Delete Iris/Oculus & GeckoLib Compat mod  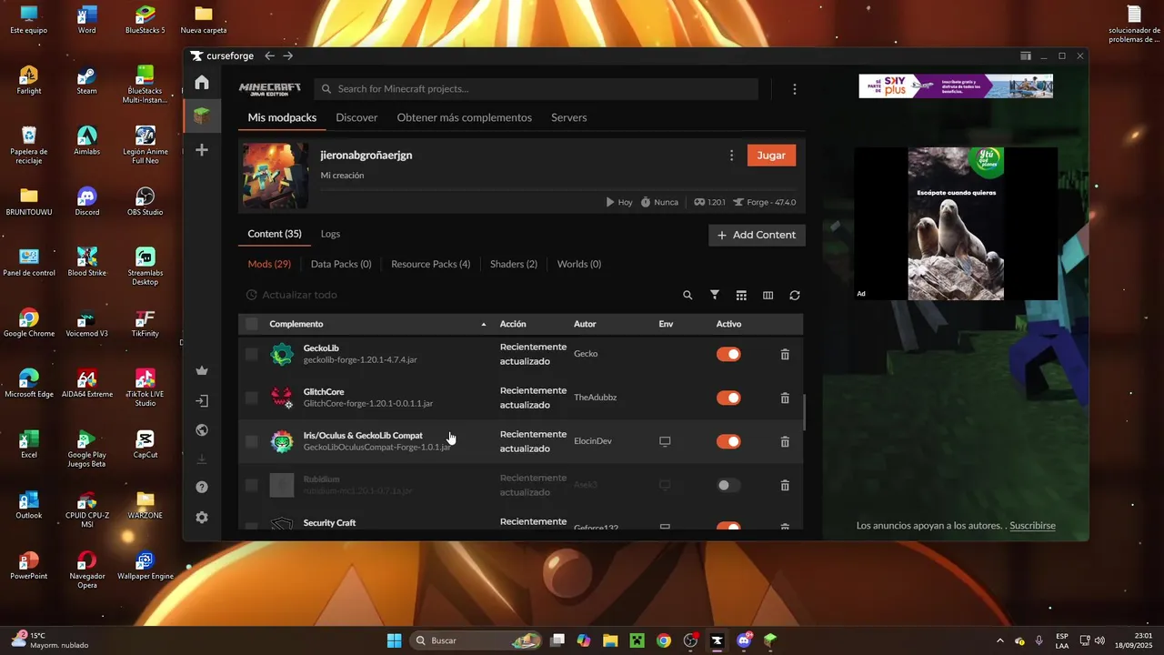click(785, 442)
